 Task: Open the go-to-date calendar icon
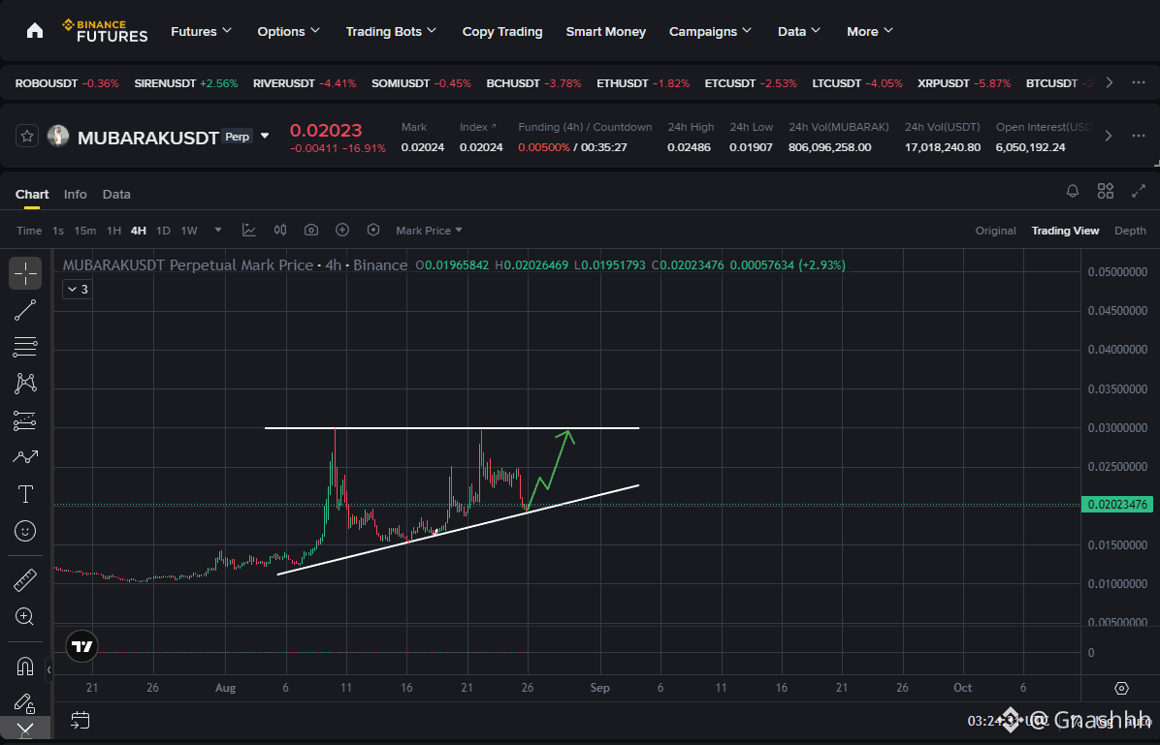[x=81, y=720]
